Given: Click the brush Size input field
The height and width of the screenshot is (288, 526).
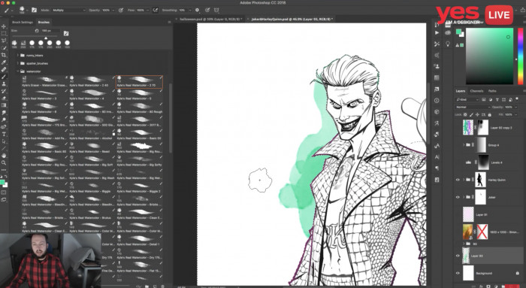Looking at the screenshot, I should 50,31.
